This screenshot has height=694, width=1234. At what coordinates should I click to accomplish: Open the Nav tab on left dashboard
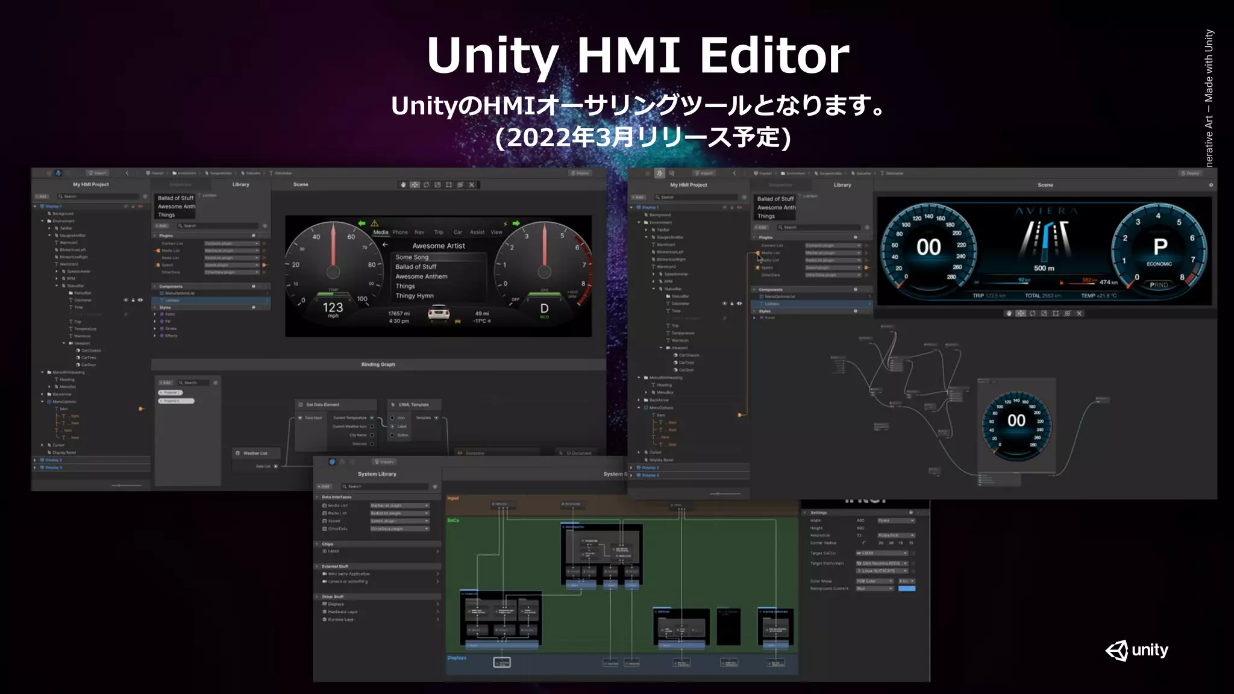419,232
